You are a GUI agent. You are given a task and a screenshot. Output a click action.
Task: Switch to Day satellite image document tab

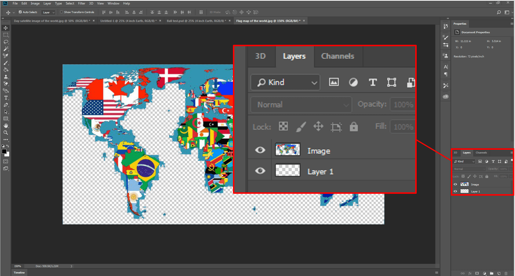[54, 21]
